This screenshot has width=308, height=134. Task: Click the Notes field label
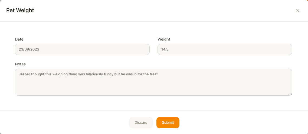[20, 64]
